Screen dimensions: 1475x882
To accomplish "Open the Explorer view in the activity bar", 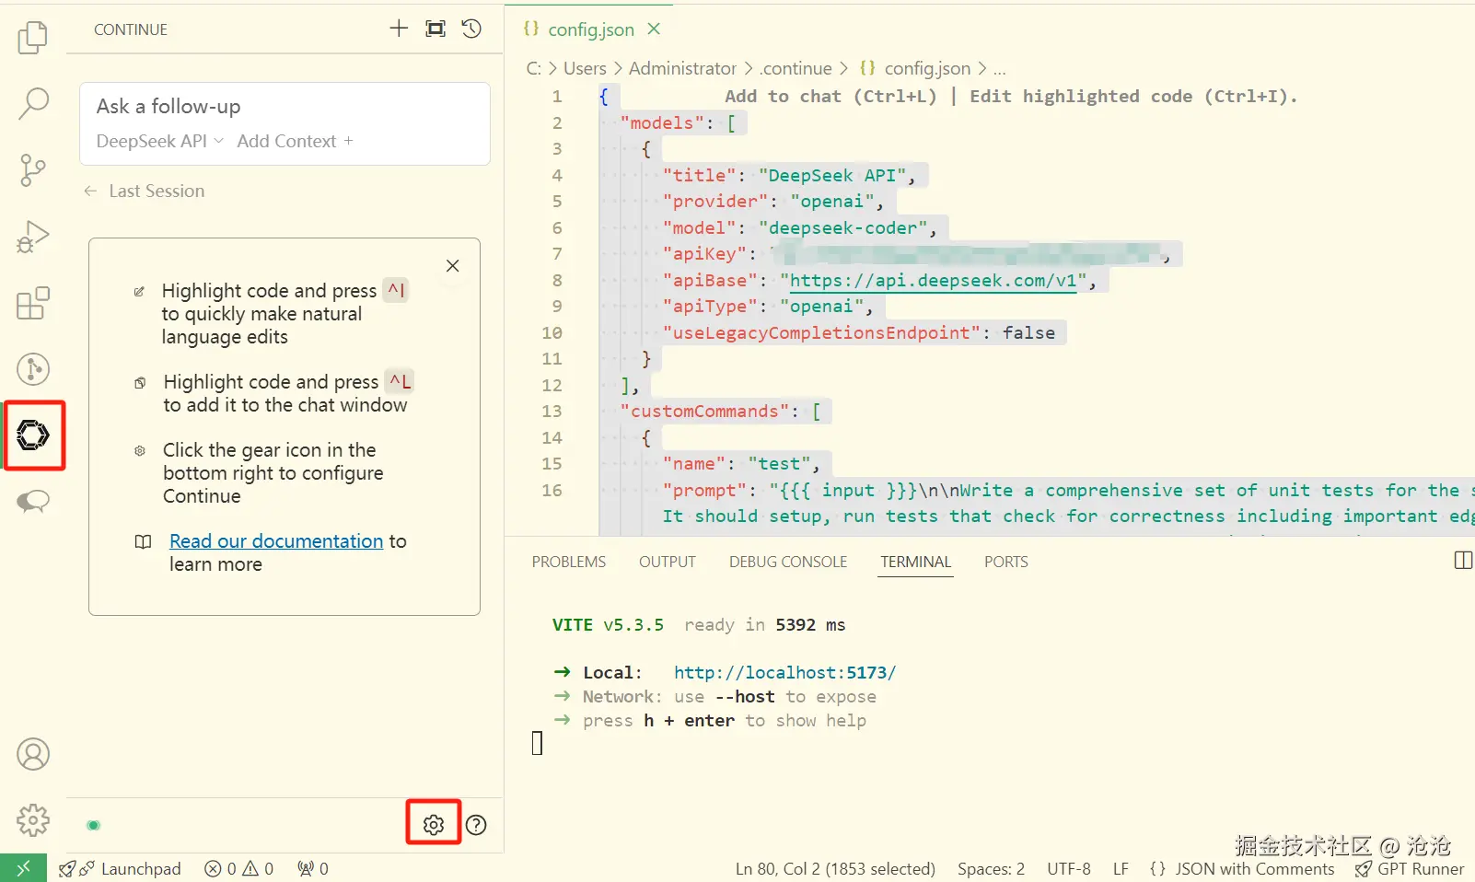I will coord(33,37).
